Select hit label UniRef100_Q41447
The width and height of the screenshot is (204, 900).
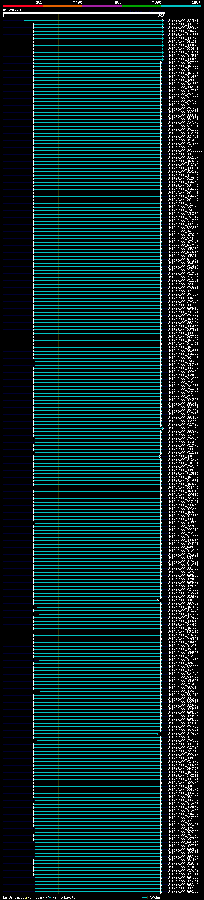[183, 66]
